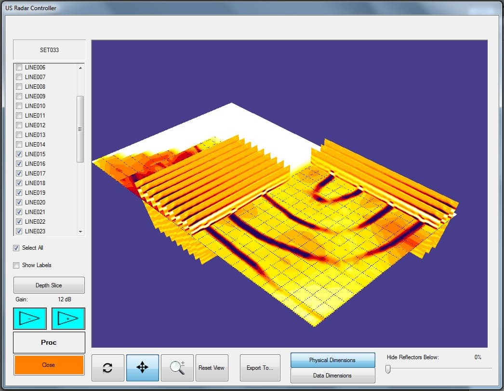
Task: Click the Reset View button
Action: [x=212, y=368]
